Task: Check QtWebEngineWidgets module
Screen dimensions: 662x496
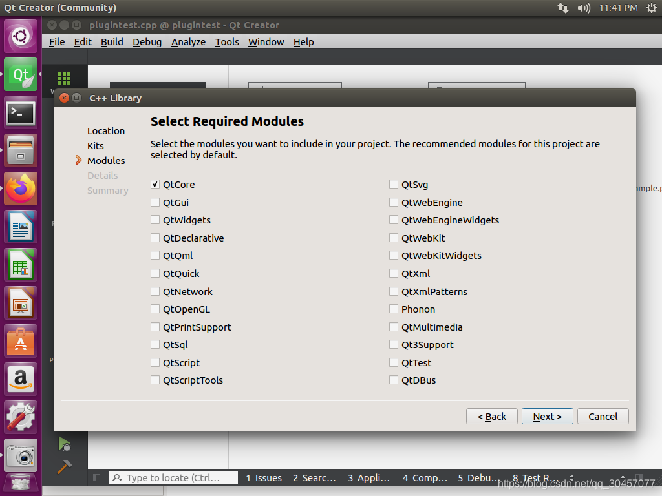Action: (394, 220)
